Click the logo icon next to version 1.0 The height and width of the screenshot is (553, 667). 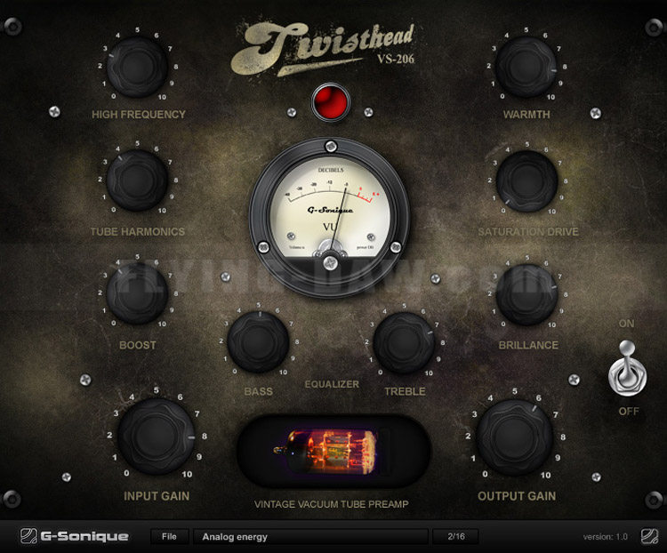pos(649,536)
